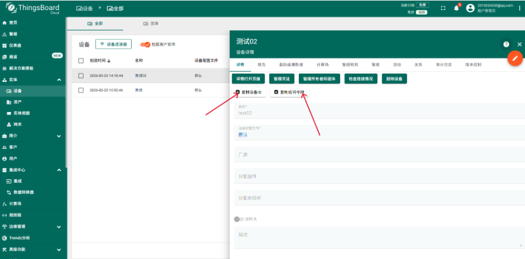525x259 pixels.
Task: Open 仪表盘 dashboards in the sidebar
Action: pyautogui.click(x=15, y=45)
